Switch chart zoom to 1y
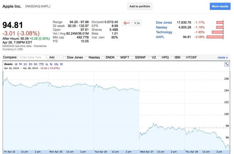The height and width of the screenshot is (154, 234). pyautogui.click(x=47, y=64)
